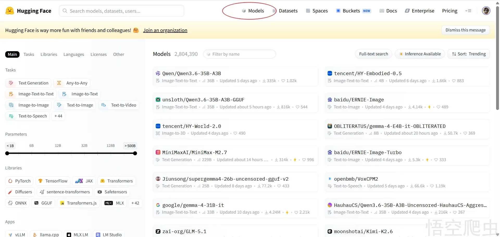Open the navigation overflow menu

(468, 11)
